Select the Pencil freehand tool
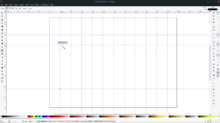 click(x=2, y=47)
